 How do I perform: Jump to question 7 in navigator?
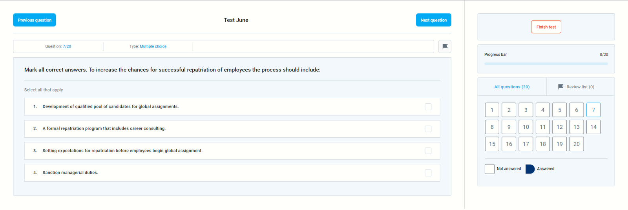tap(593, 110)
